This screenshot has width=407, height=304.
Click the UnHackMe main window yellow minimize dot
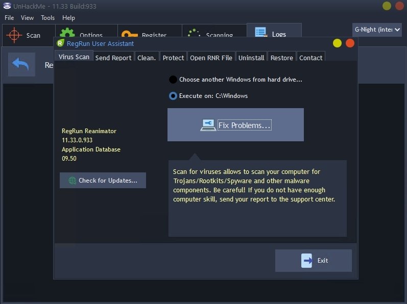pyautogui.click(x=387, y=6)
